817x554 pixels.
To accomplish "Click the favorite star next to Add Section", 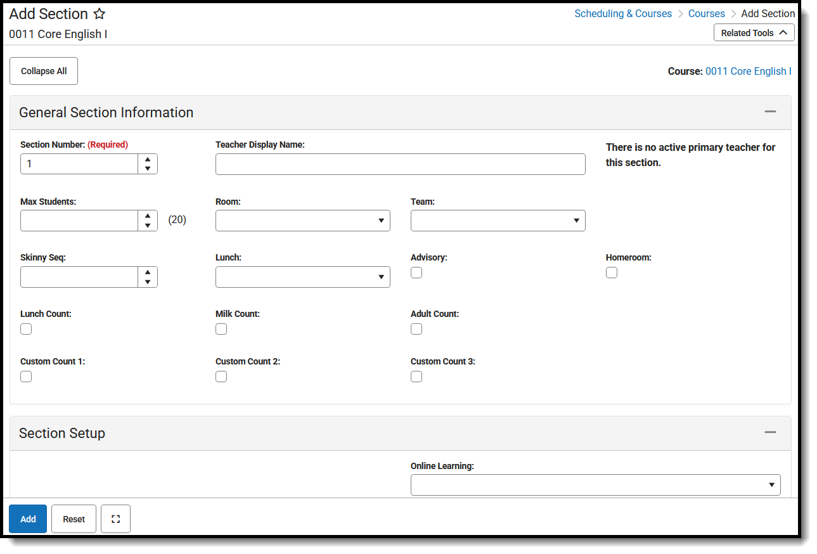I will (x=99, y=13).
